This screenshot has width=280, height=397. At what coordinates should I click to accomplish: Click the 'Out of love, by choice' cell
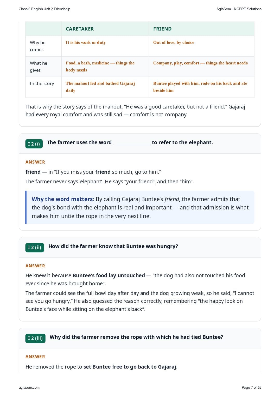(174, 42)
